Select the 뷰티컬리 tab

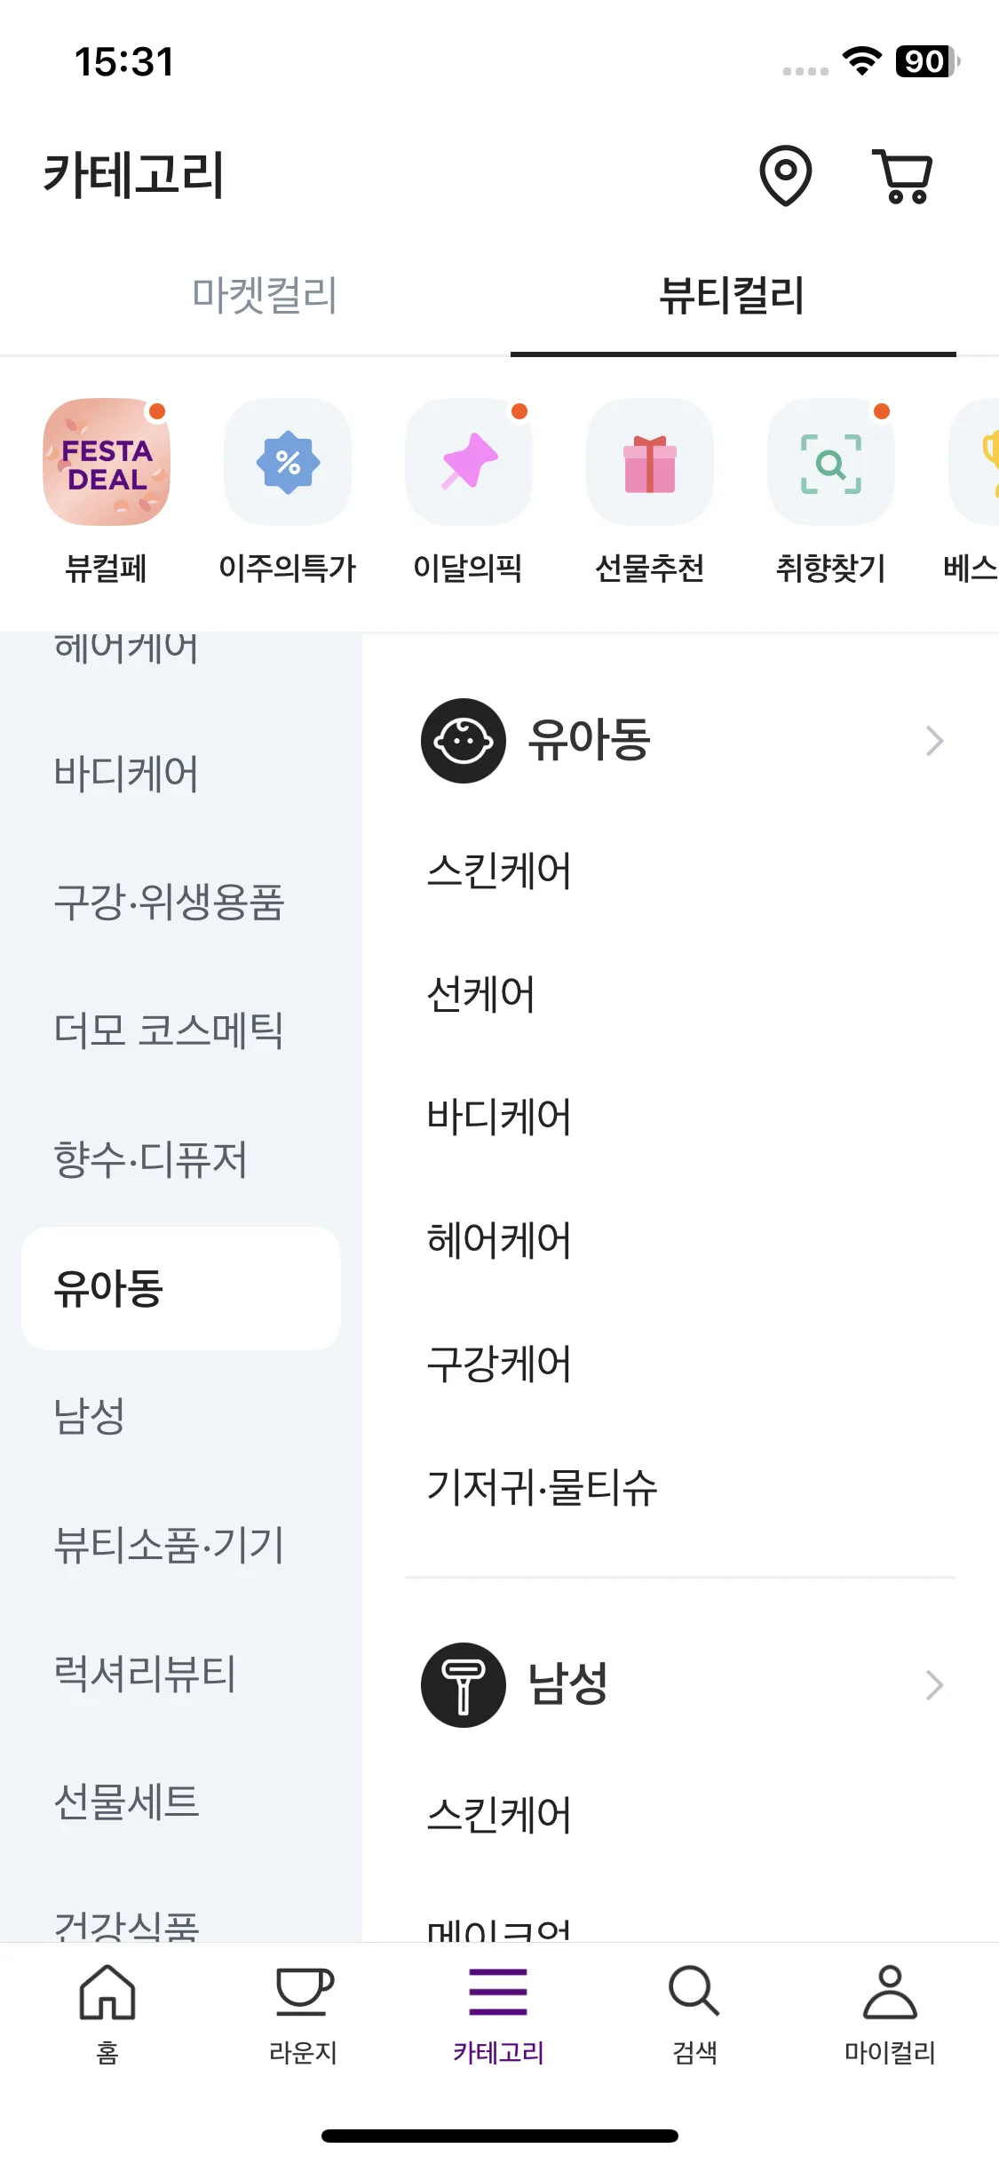tap(732, 295)
